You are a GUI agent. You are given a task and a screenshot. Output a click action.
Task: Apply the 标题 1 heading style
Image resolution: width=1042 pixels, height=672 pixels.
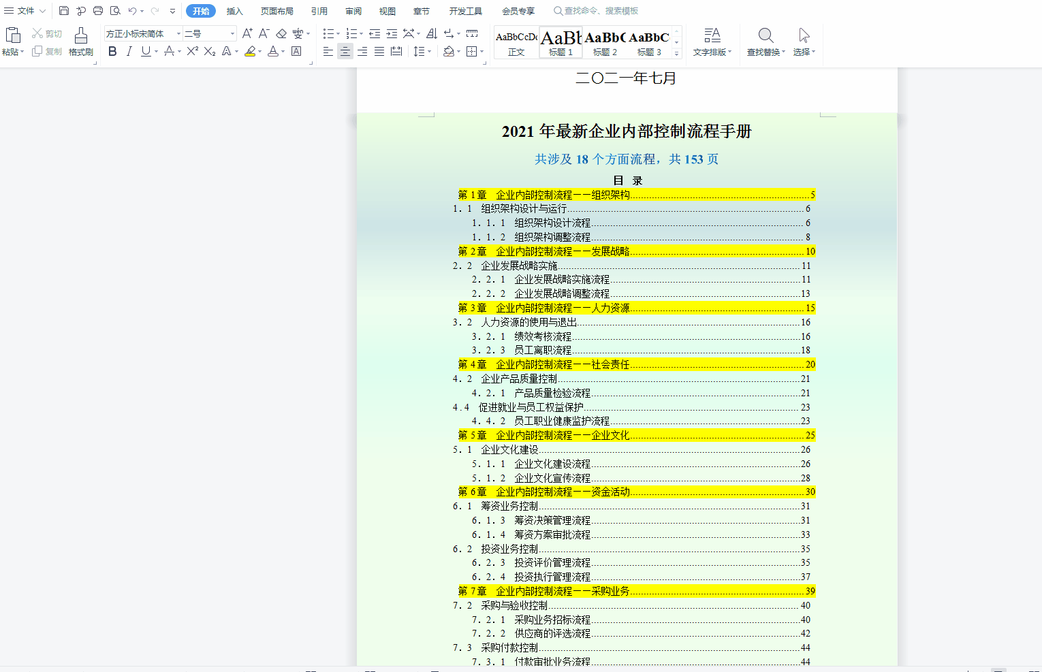(x=560, y=41)
